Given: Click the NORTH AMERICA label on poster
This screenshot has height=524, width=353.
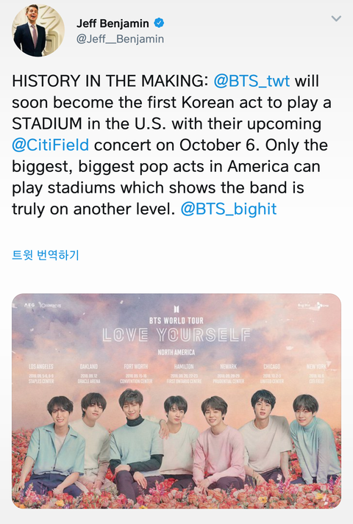Looking at the screenshot, I should [176, 352].
